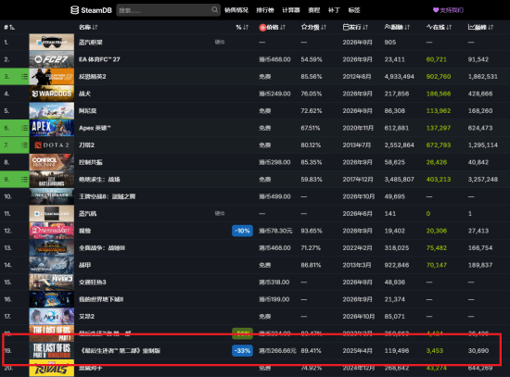
Task: Open the 计算器 navigation menu item
Action: click(291, 10)
